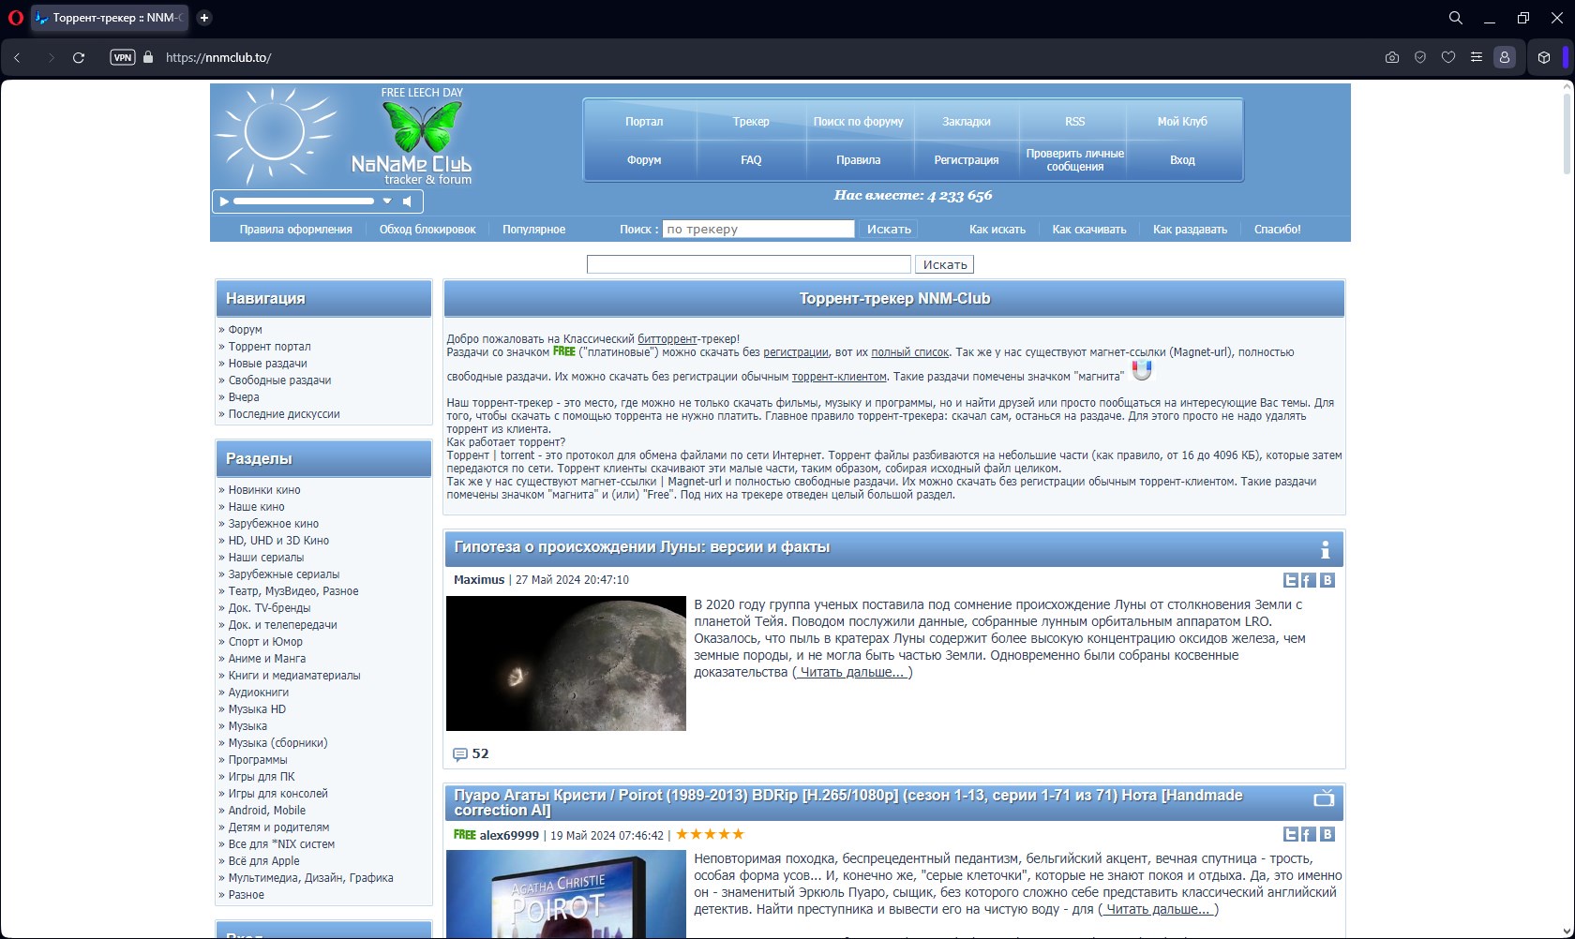Image resolution: width=1575 pixels, height=939 pixels.
Task: Click info icon on Moon article header
Action: [1325, 549]
